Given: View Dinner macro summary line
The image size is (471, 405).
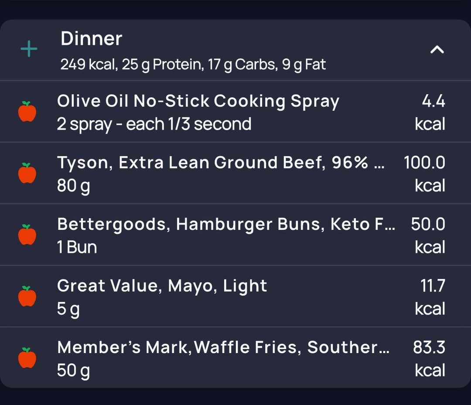Looking at the screenshot, I should 193,65.
